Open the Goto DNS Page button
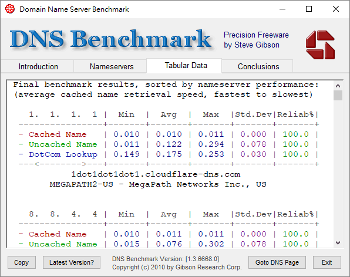 pos(277,262)
